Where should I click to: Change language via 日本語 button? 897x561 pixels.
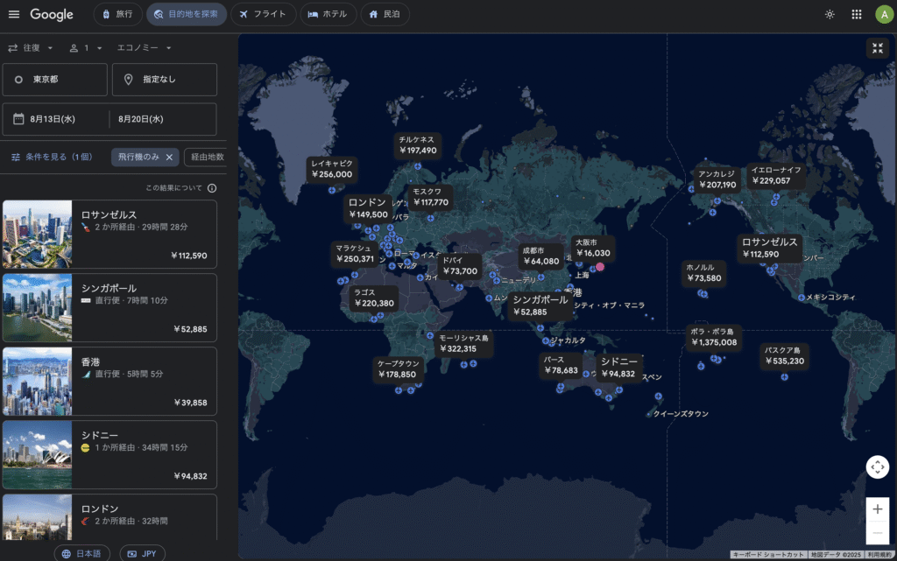point(81,554)
